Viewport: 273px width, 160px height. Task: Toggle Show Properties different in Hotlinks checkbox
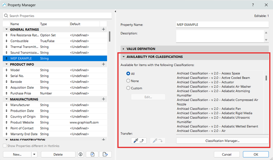click(5, 146)
